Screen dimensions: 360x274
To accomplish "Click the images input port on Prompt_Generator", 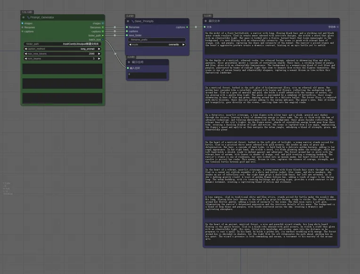I will (x=22, y=23).
